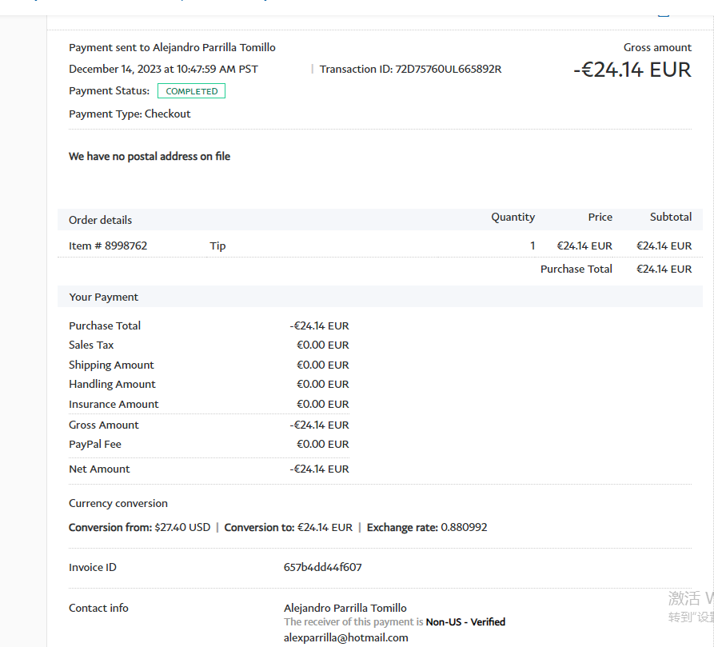Image resolution: width=714 pixels, height=647 pixels.
Task: Click the payment recipient heading at top
Action: [172, 47]
